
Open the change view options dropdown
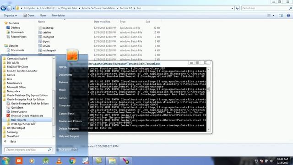point(274,16)
